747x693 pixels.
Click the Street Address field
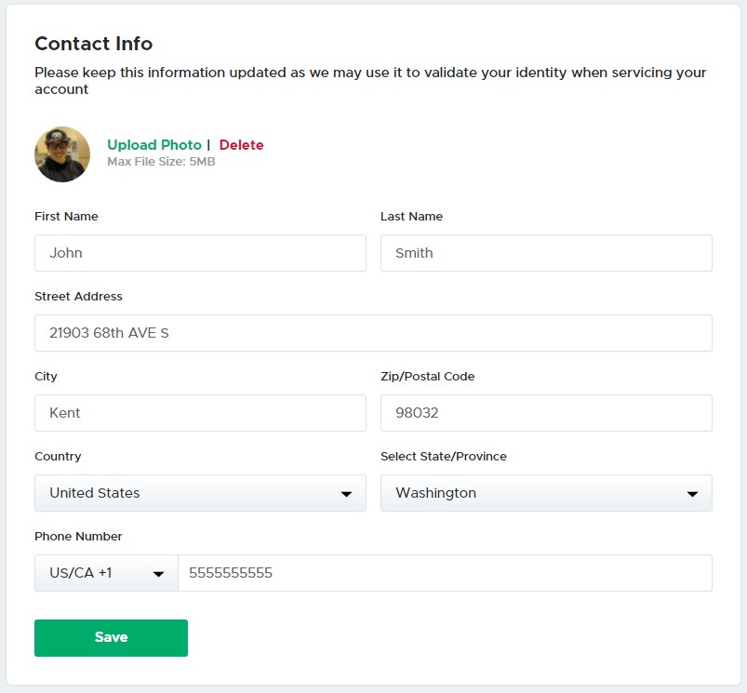pyautogui.click(x=373, y=332)
